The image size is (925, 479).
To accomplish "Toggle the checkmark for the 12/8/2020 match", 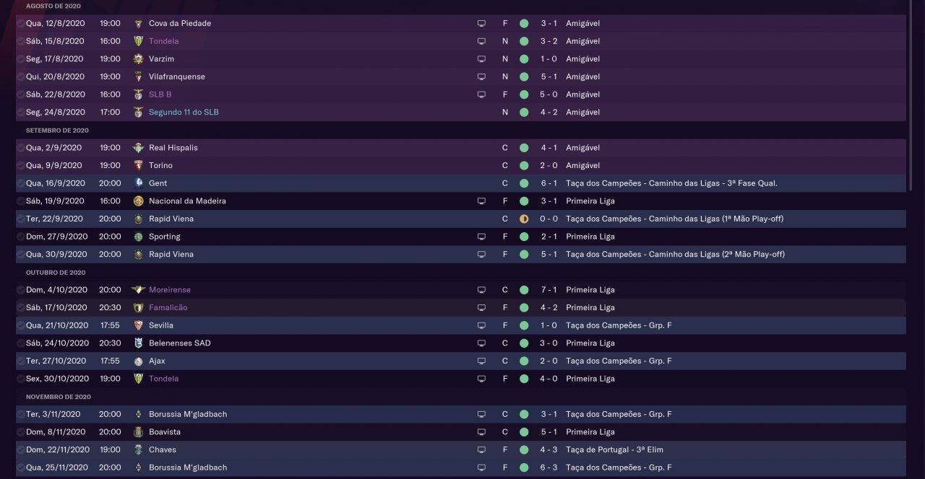I will click(x=20, y=23).
